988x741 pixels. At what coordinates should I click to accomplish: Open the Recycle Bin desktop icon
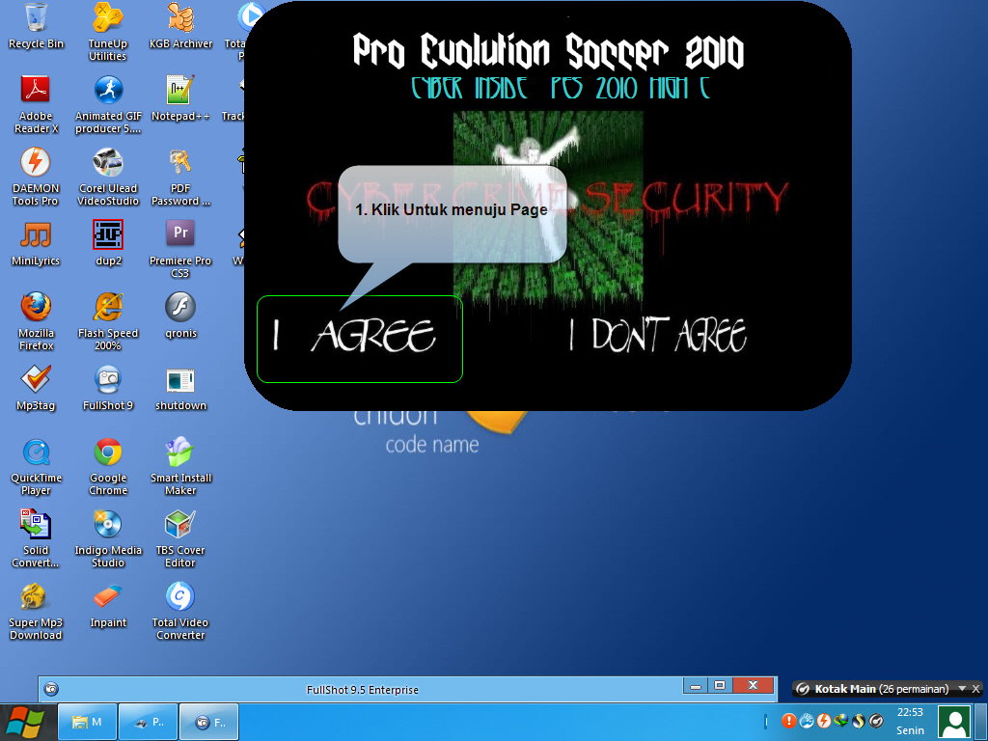(36, 26)
